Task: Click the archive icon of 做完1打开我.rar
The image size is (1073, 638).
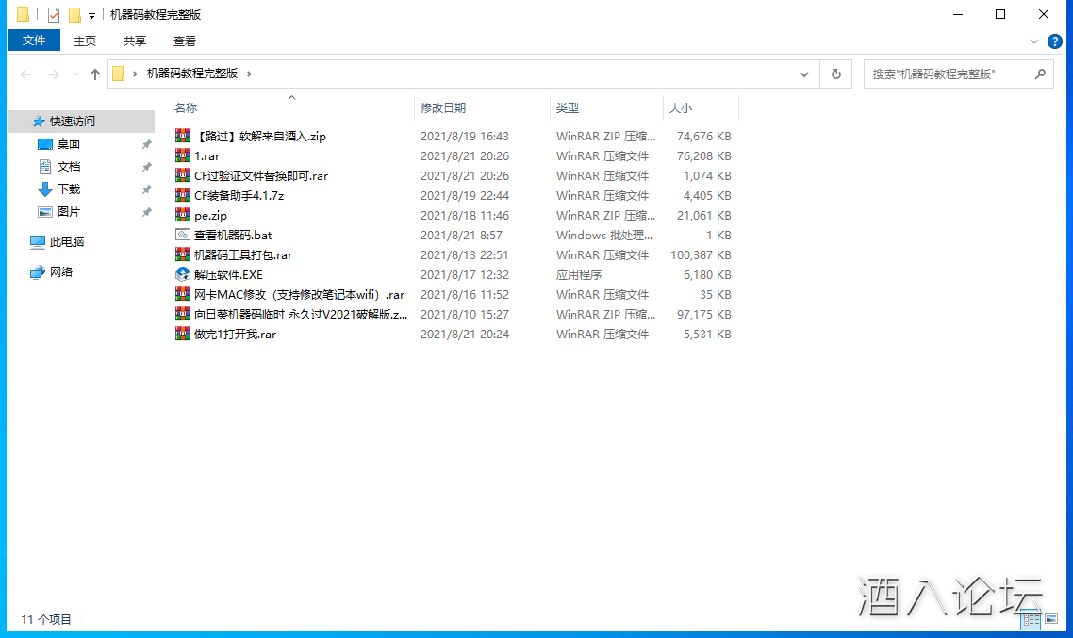Action: point(183,335)
